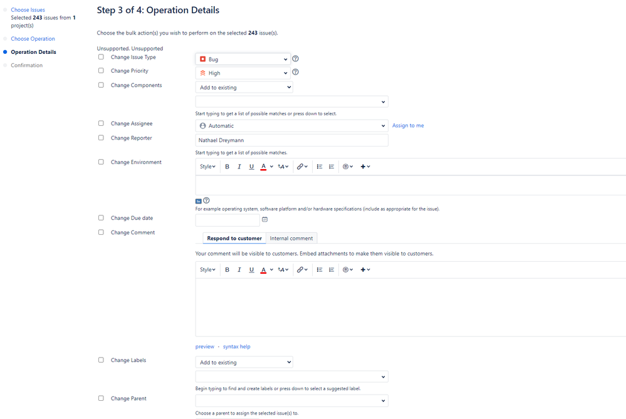Viewport: 626px width, 419px height.
Task: Select the Change Comment checkbox
Action: click(101, 232)
